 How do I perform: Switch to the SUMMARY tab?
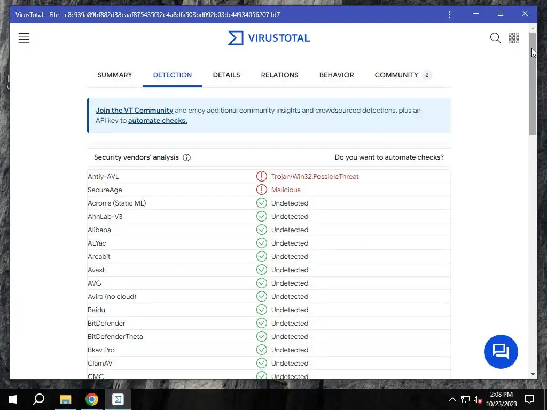point(115,75)
